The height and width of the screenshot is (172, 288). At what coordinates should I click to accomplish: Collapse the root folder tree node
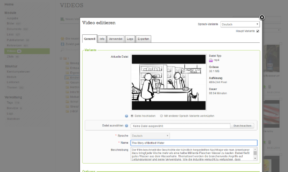(61, 58)
